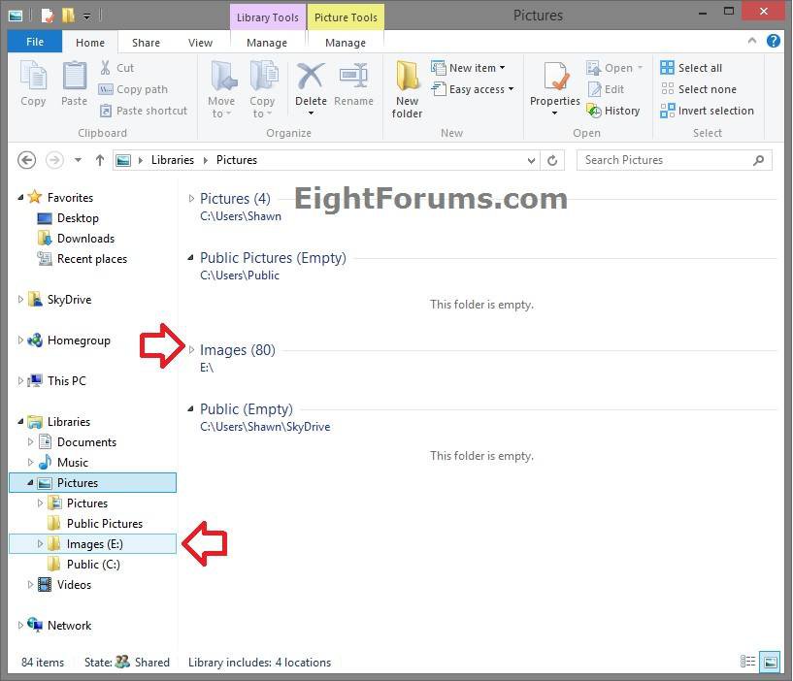Click the refresh button beside address bar
Viewport: 793px width, 681px height.
(x=552, y=160)
